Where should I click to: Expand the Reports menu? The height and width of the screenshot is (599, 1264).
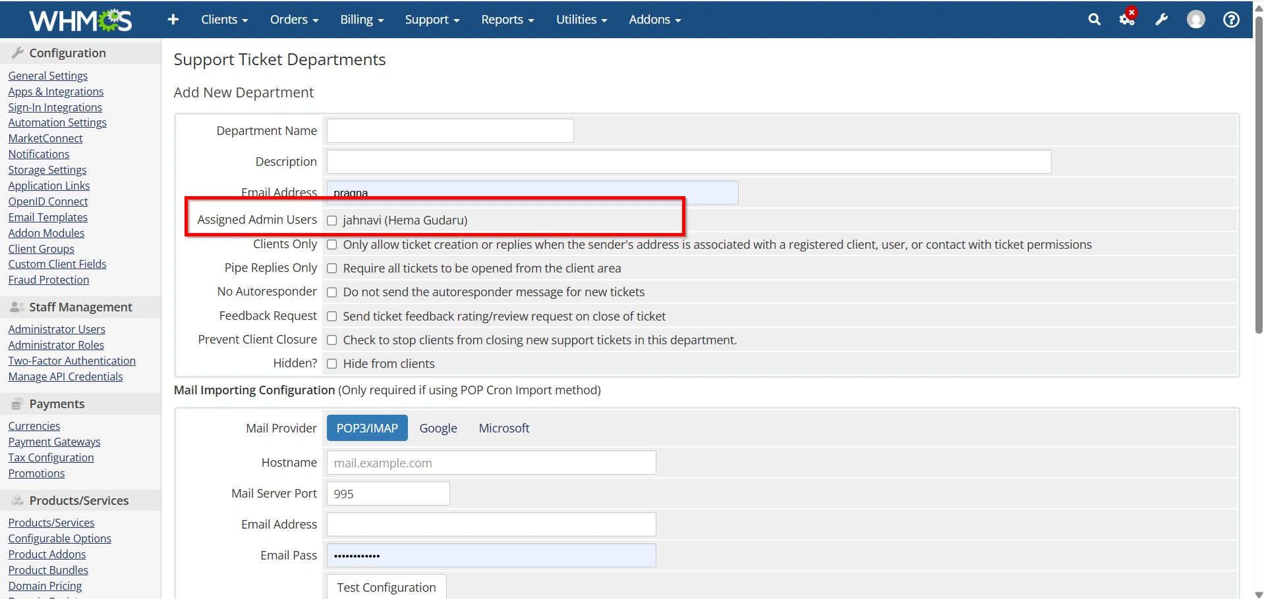[507, 20]
